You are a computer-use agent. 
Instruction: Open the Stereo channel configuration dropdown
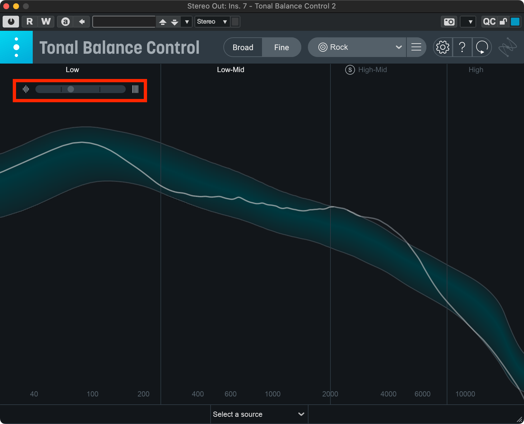212,22
